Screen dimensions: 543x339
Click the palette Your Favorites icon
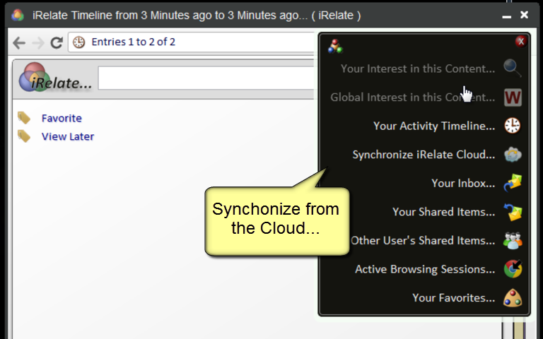click(513, 298)
